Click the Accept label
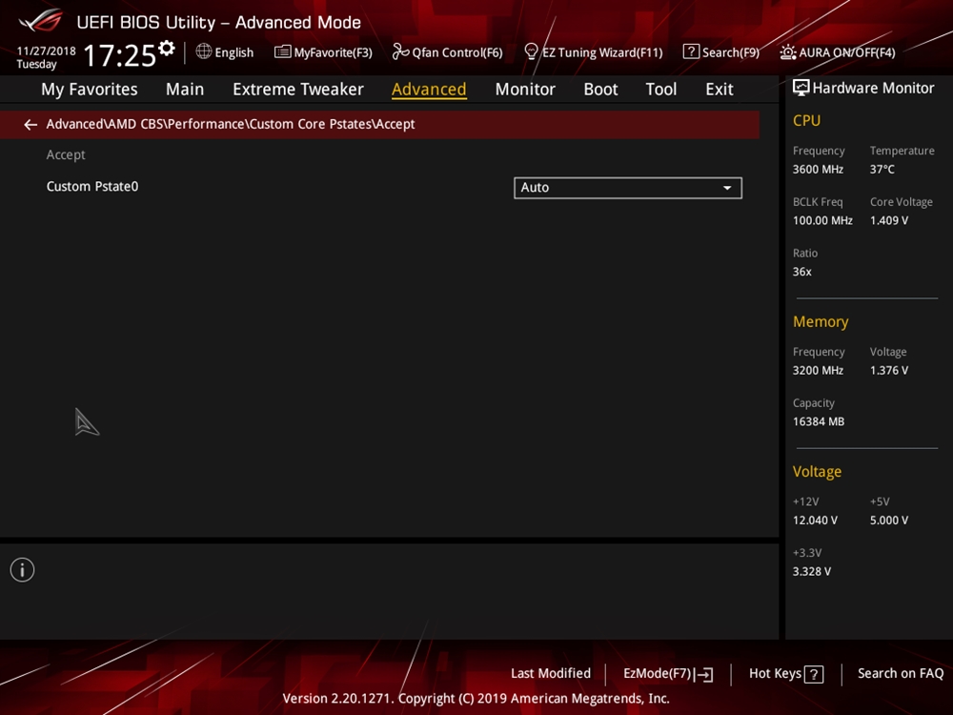Screen dimensions: 953x715 click(66, 155)
